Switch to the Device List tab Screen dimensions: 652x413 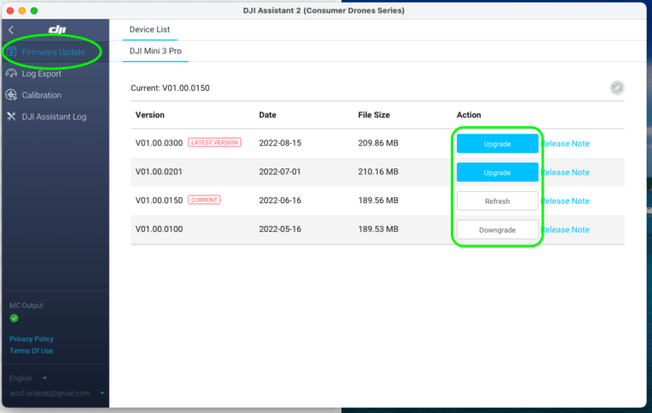point(149,30)
